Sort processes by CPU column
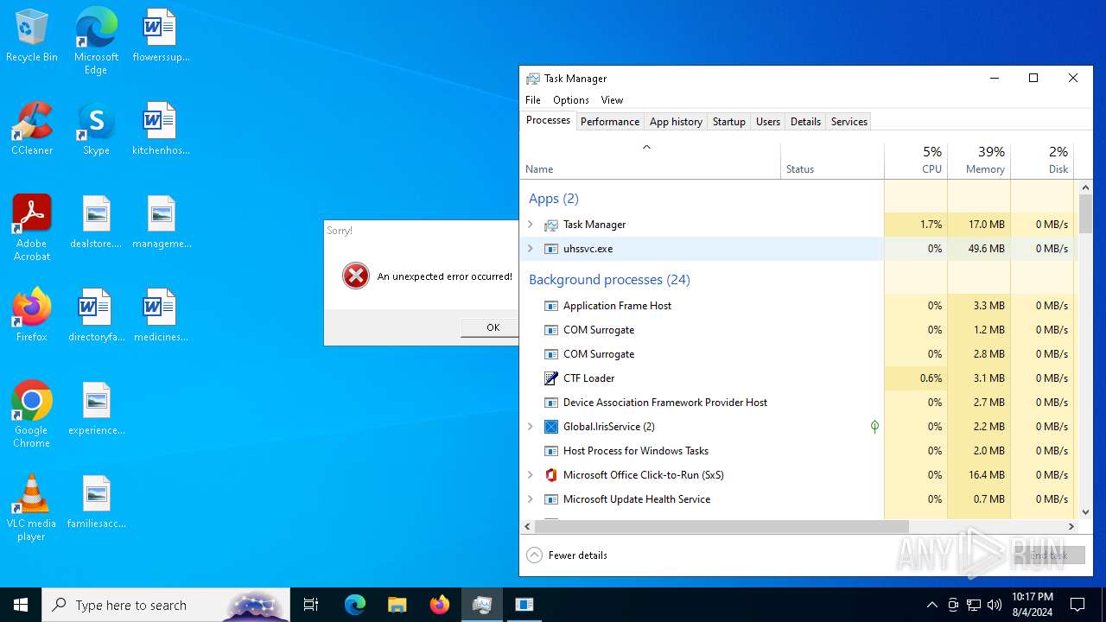The height and width of the screenshot is (622, 1106). (x=916, y=161)
